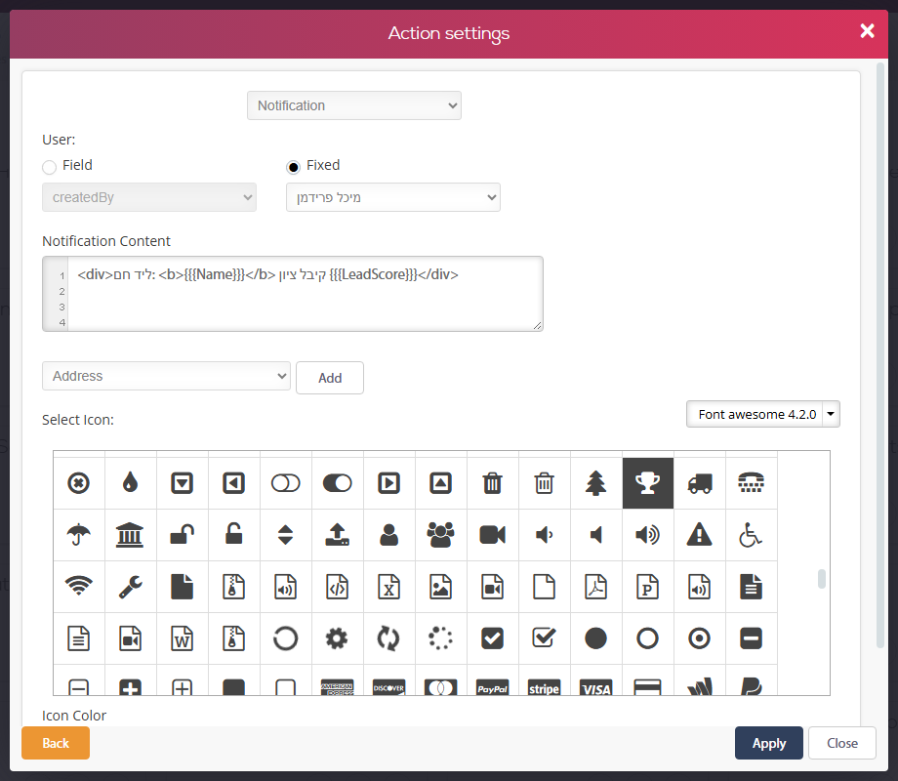Select the tree icon
898x781 pixels.
pos(595,483)
